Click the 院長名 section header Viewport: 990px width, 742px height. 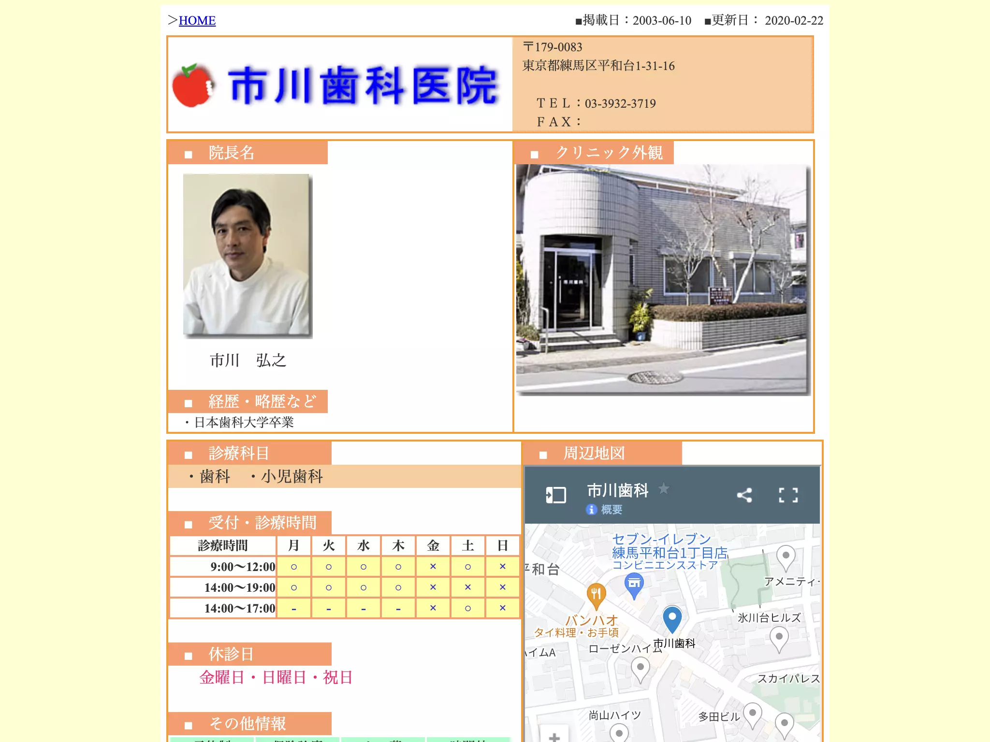pyautogui.click(x=248, y=153)
